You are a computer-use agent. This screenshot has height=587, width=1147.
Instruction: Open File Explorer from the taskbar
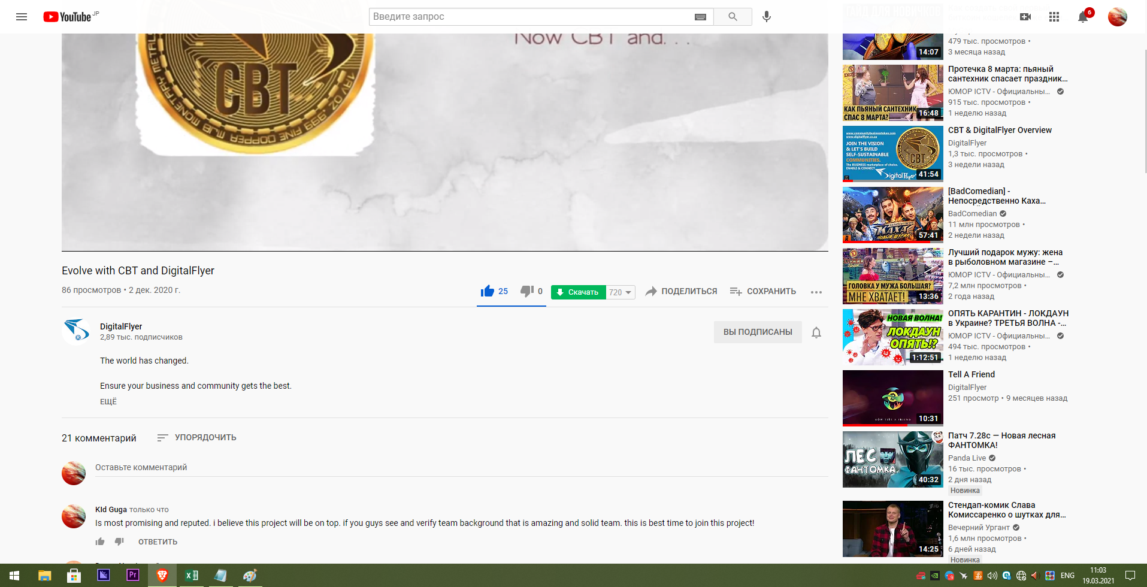[x=44, y=576]
